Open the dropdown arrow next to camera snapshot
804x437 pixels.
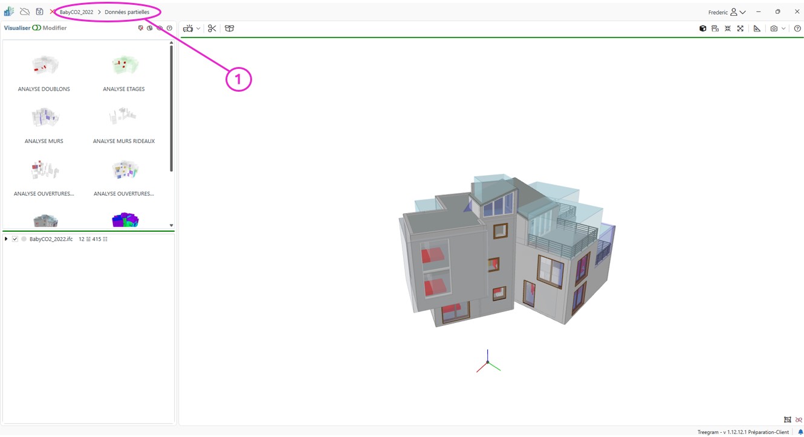pyautogui.click(x=783, y=28)
